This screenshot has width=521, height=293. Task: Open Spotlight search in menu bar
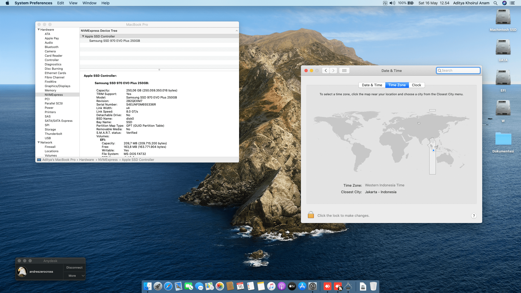pos(495,3)
